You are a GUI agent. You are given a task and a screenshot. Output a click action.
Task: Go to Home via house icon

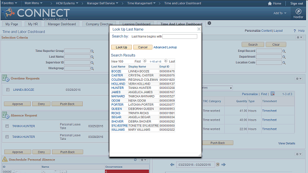270,3
